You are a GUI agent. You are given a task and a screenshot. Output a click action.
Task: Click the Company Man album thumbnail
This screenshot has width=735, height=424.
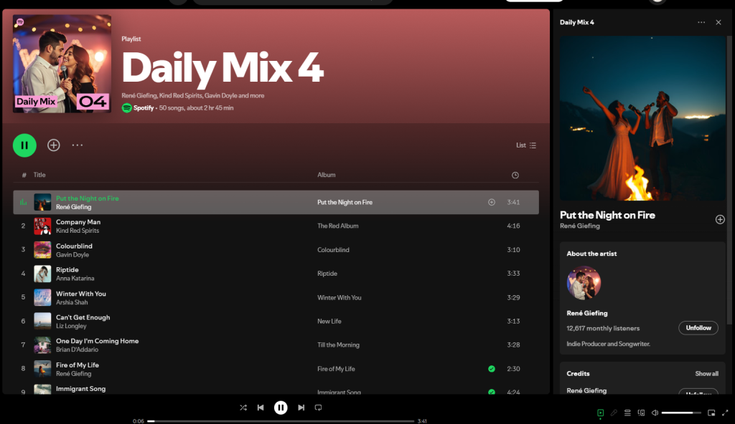[42, 226]
